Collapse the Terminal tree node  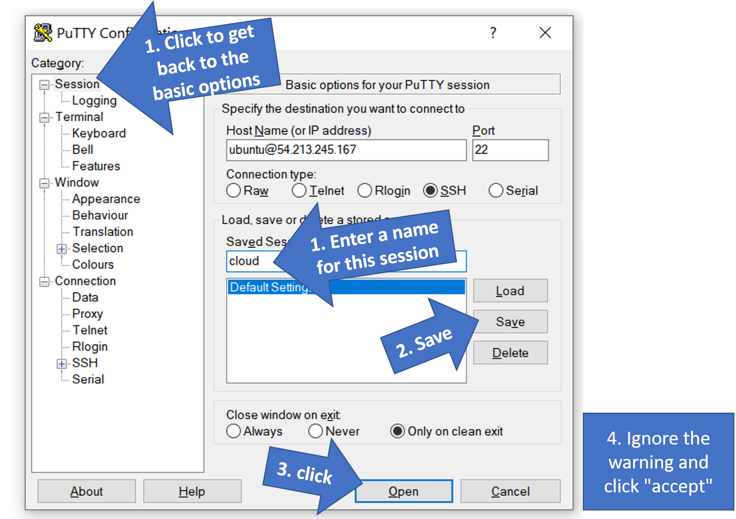coord(45,118)
